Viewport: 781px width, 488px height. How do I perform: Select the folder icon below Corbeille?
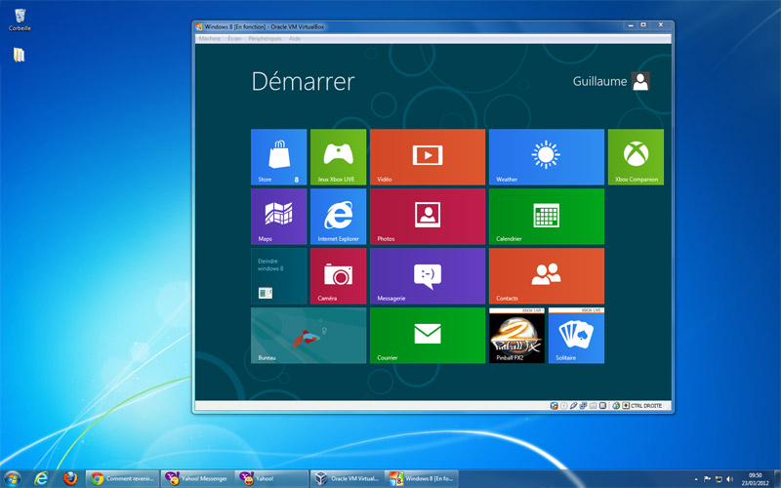click(19, 55)
